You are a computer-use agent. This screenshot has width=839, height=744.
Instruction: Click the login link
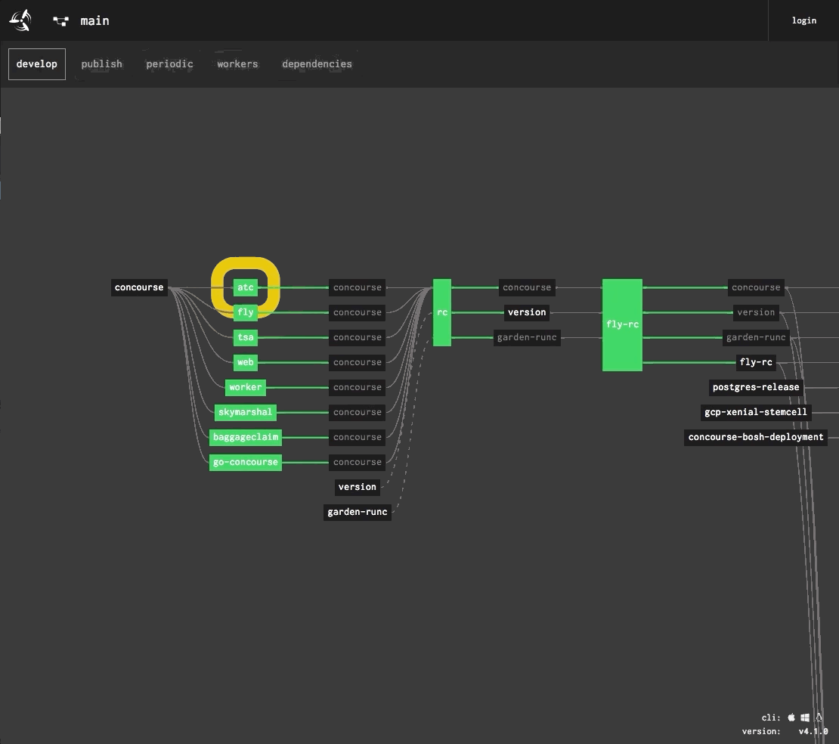click(x=803, y=20)
